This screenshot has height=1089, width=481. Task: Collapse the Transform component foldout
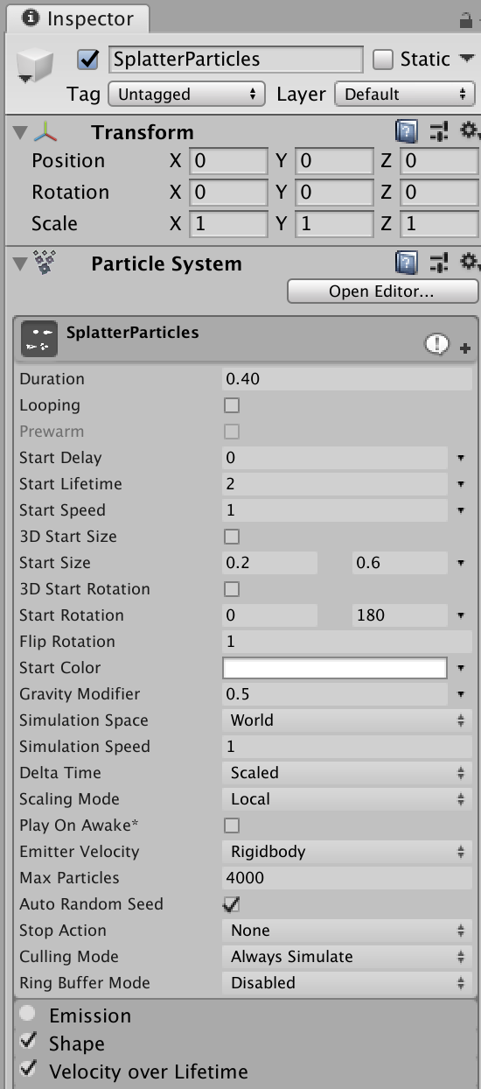21,133
